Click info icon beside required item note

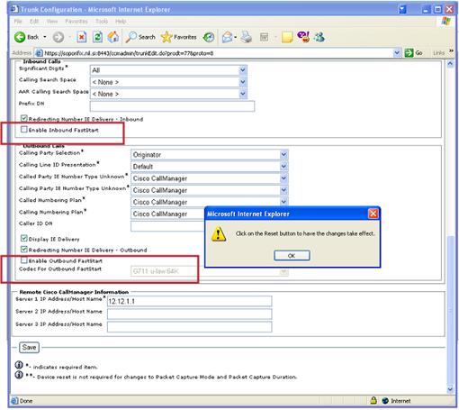point(19,365)
